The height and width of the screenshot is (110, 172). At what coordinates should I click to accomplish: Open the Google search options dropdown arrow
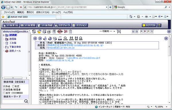coord(170,7)
